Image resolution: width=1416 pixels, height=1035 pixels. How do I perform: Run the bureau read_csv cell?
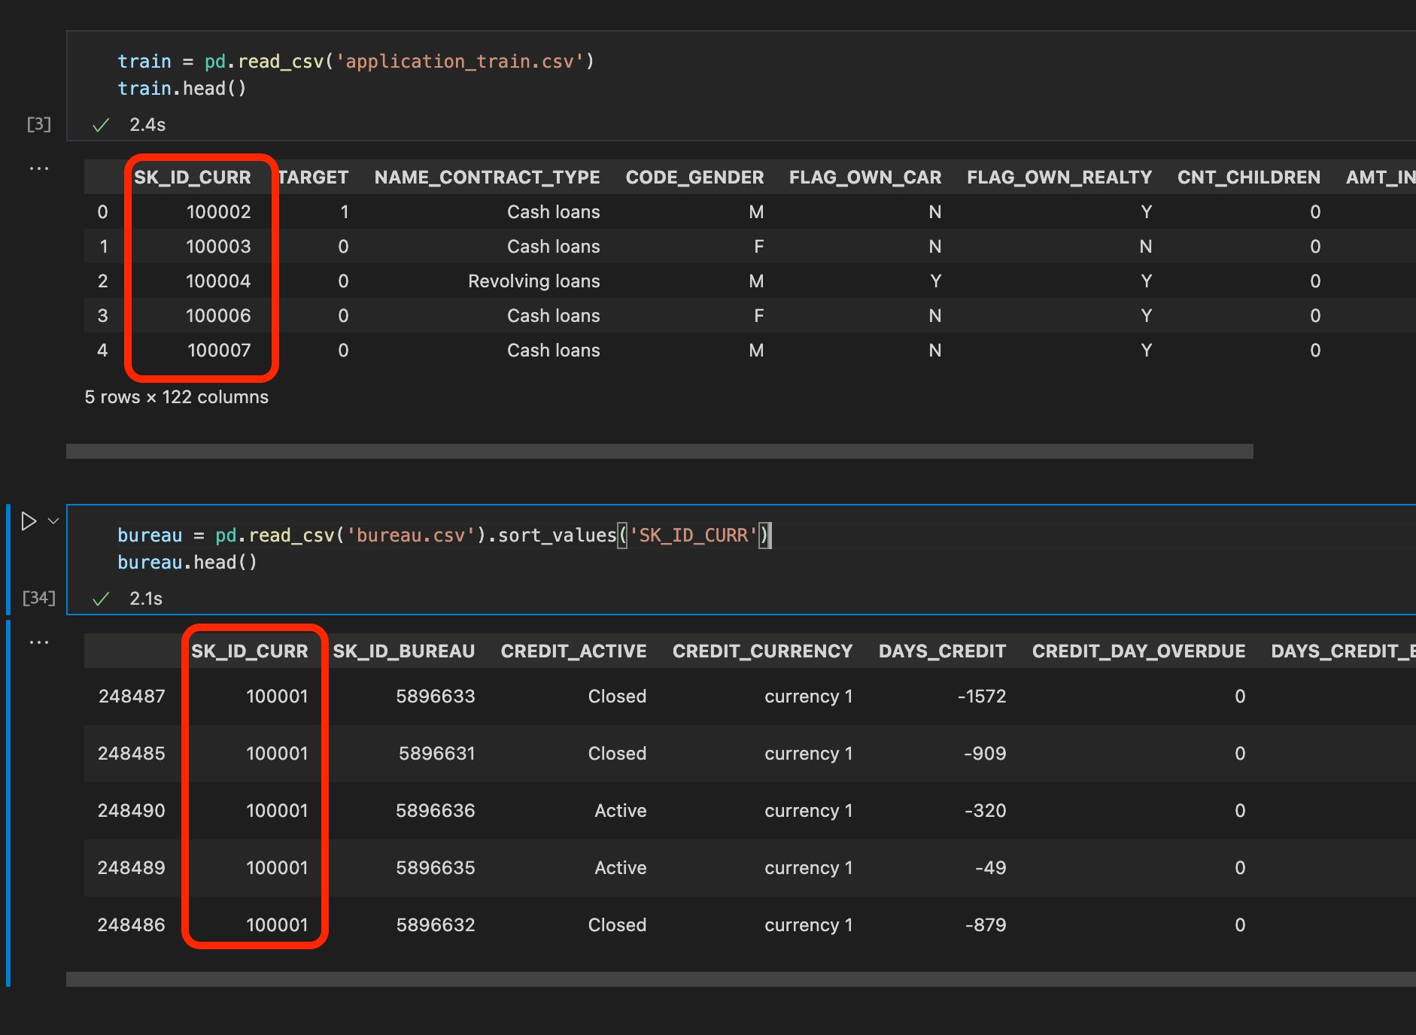pos(29,521)
